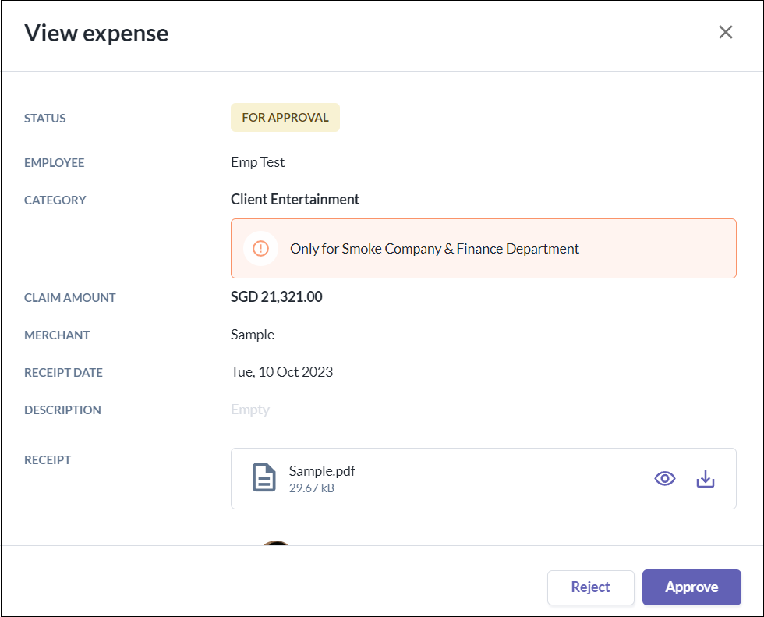This screenshot has height=617, width=764.
Task: Preview Sample.pdf with the eye icon
Action: tap(664, 479)
